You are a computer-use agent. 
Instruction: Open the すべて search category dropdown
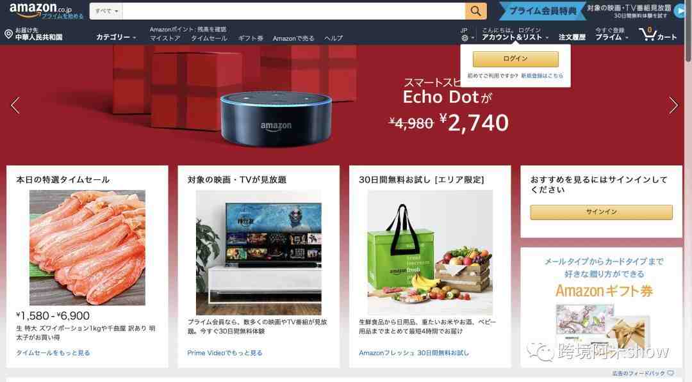tap(106, 11)
